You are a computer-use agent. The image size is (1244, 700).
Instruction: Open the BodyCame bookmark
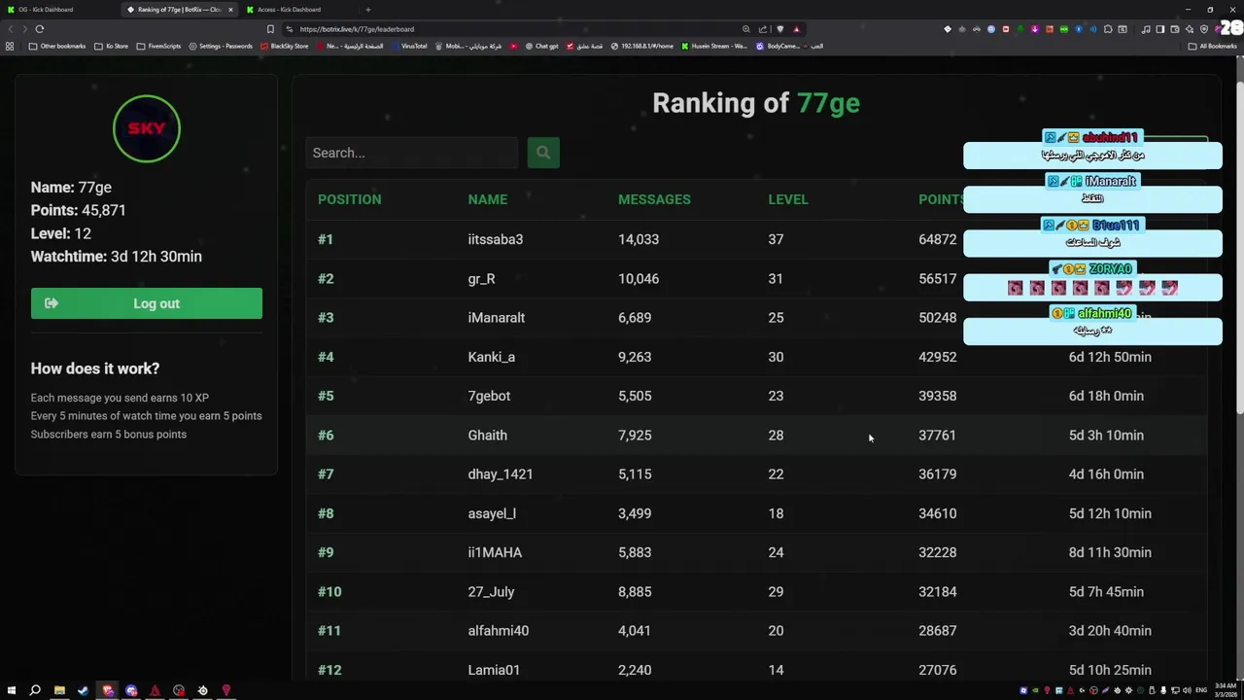[x=777, y=46]
